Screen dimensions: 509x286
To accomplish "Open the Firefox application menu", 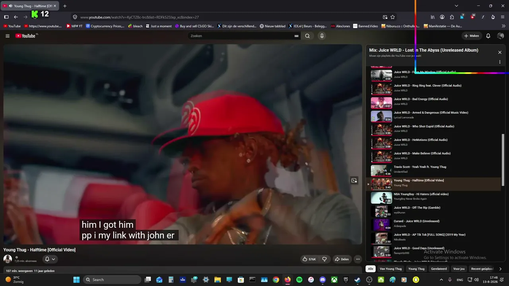I will pyautogui.click(x=503, y=17).
